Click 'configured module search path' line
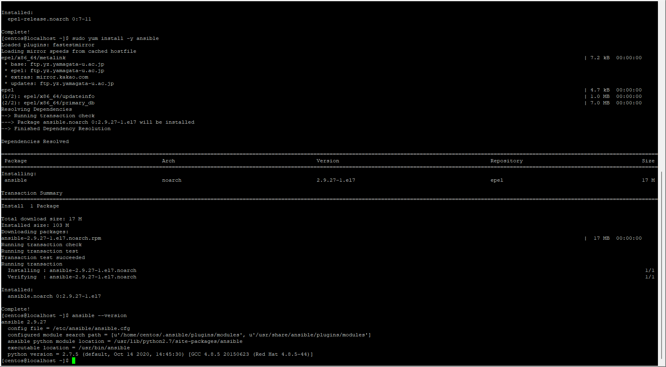Image resolution: width=666 pixels, height=367 pixels. [190, 335]
